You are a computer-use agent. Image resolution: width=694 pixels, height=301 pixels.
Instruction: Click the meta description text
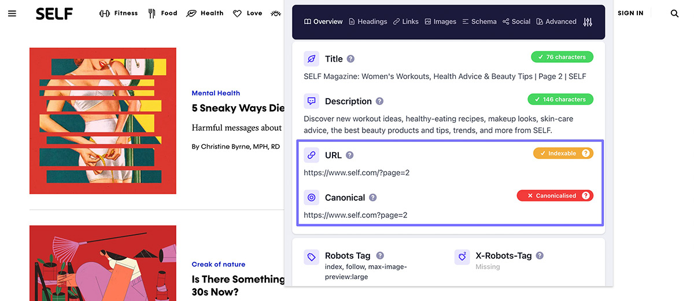click(438, 125)
